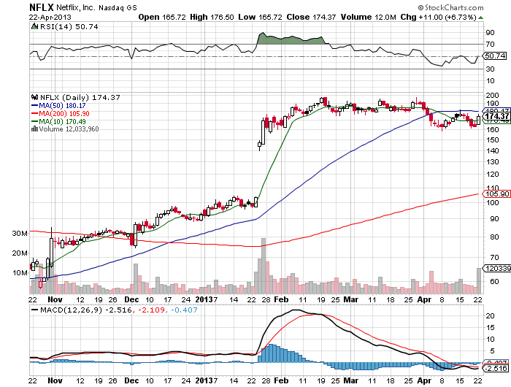Click the NFLX ticker symbol title
The width and height of the screenshot is (511, 387).
42,7
